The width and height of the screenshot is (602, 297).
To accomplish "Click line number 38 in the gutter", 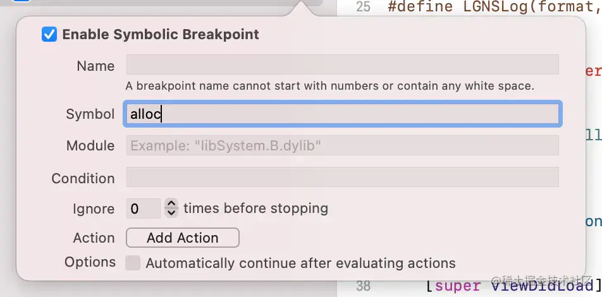I will pyautogui.click(x=363, y=286).
